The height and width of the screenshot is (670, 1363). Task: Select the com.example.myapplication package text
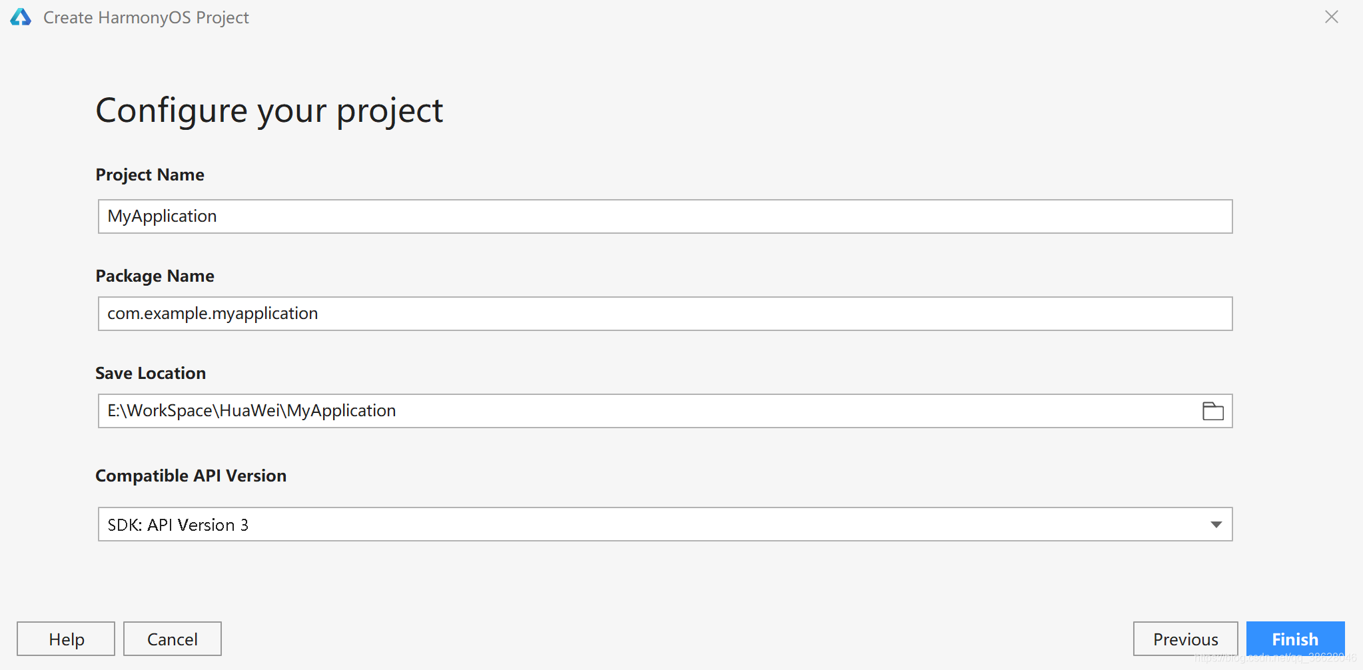(213, 314)
